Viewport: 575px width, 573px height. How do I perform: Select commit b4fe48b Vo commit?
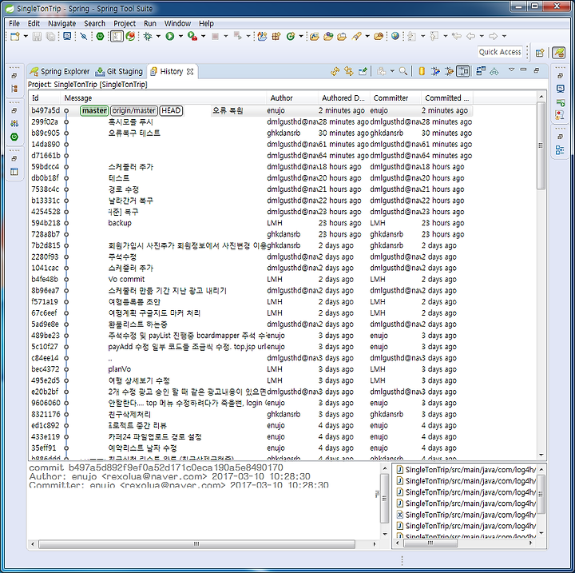click(251, 280)
